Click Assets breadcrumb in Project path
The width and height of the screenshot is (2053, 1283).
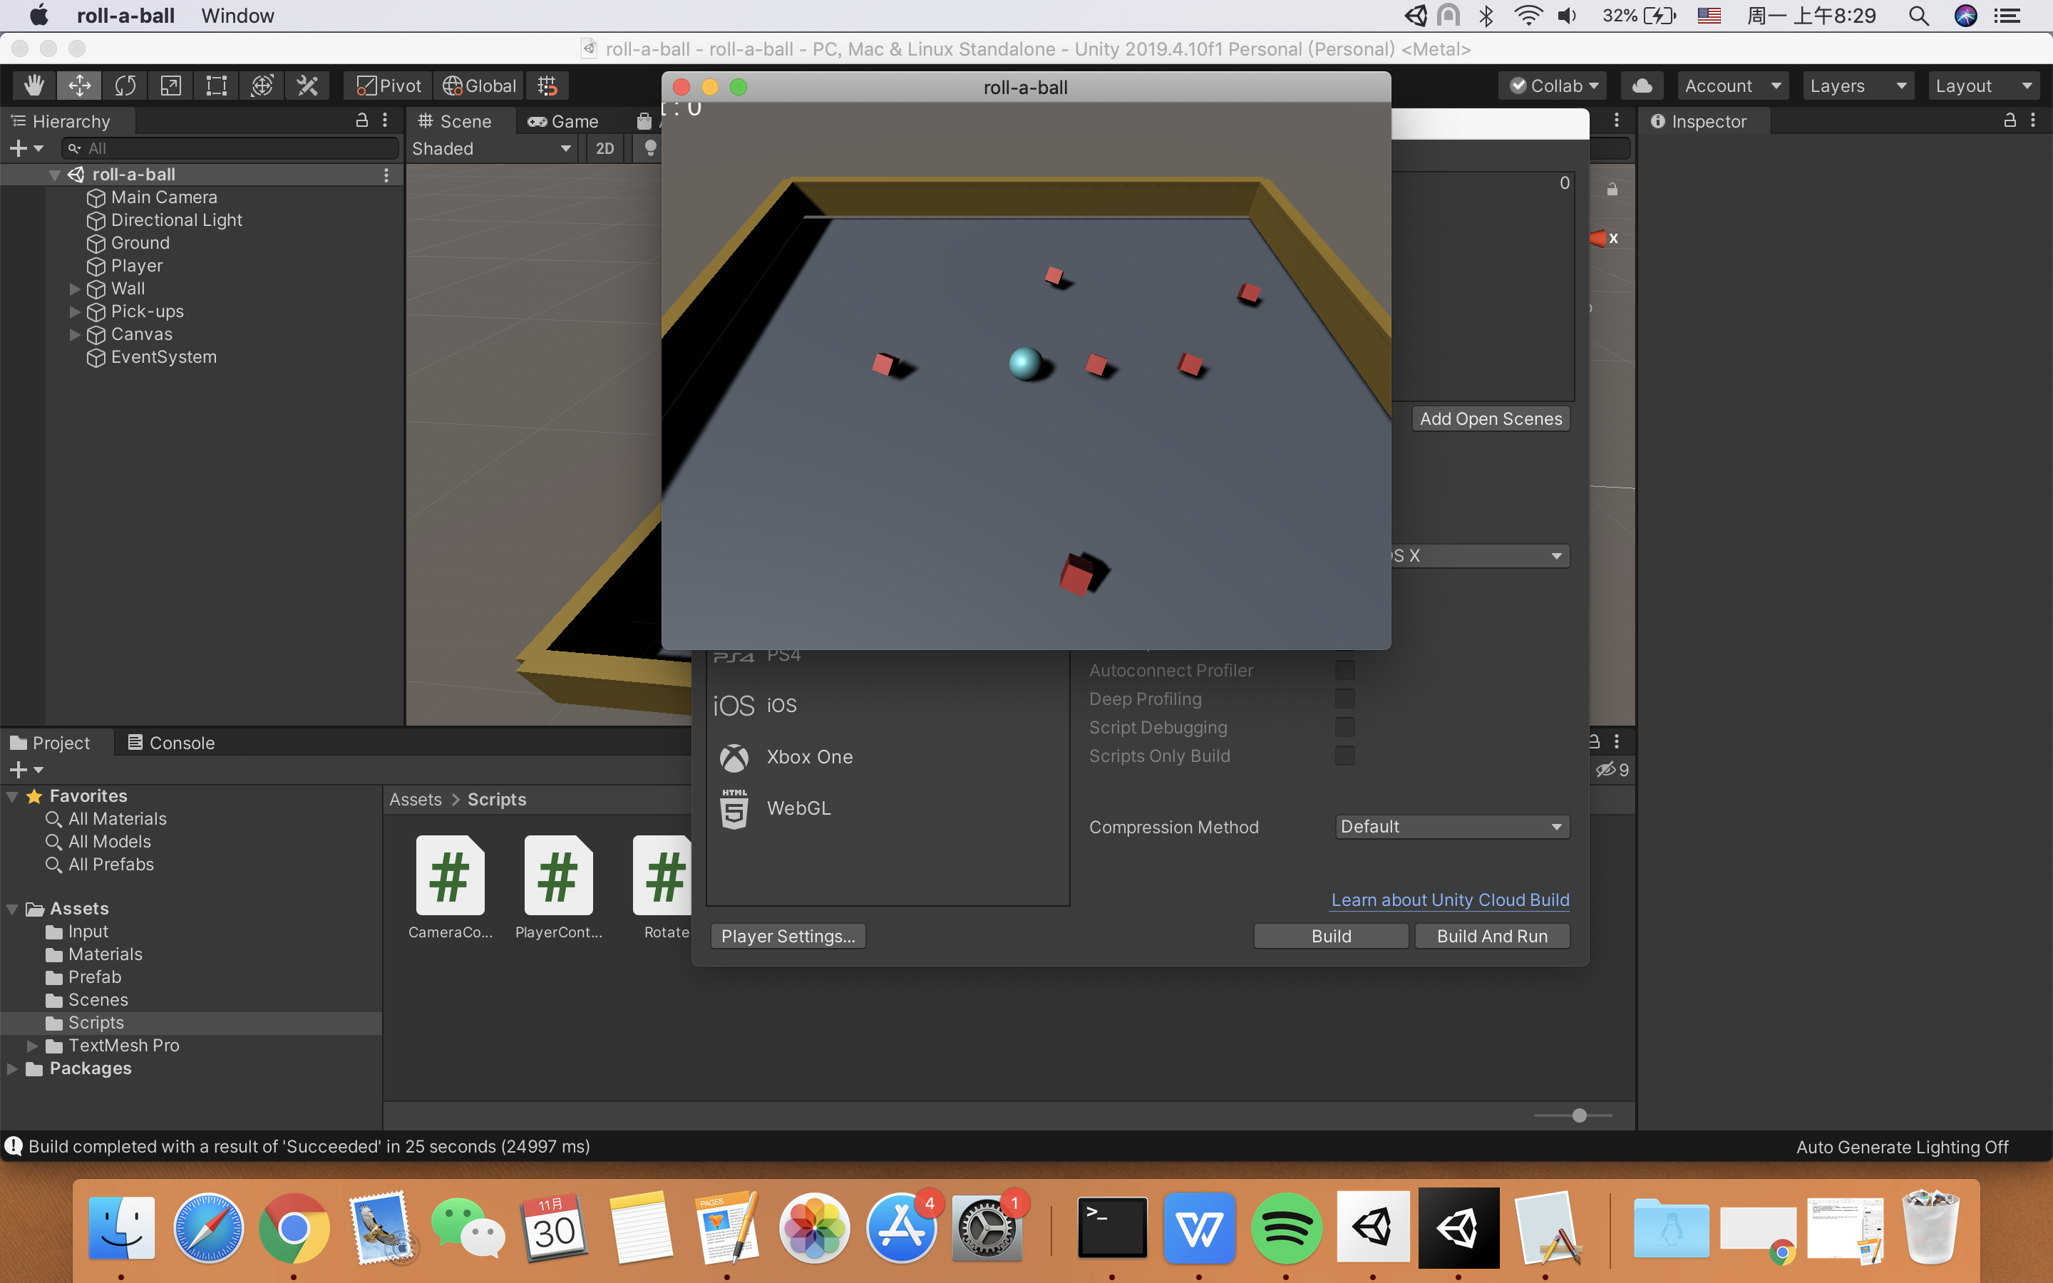[416, 799]
